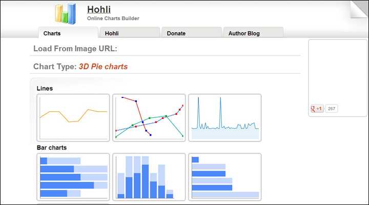Click the Bar charts category heading

pos(51,148)
